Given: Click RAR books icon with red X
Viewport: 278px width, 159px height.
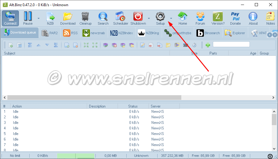Looking at the screenshot, I should point(114,45).
